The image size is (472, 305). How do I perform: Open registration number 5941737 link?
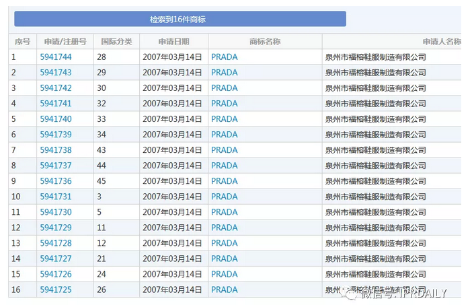[x=56, y=166]
